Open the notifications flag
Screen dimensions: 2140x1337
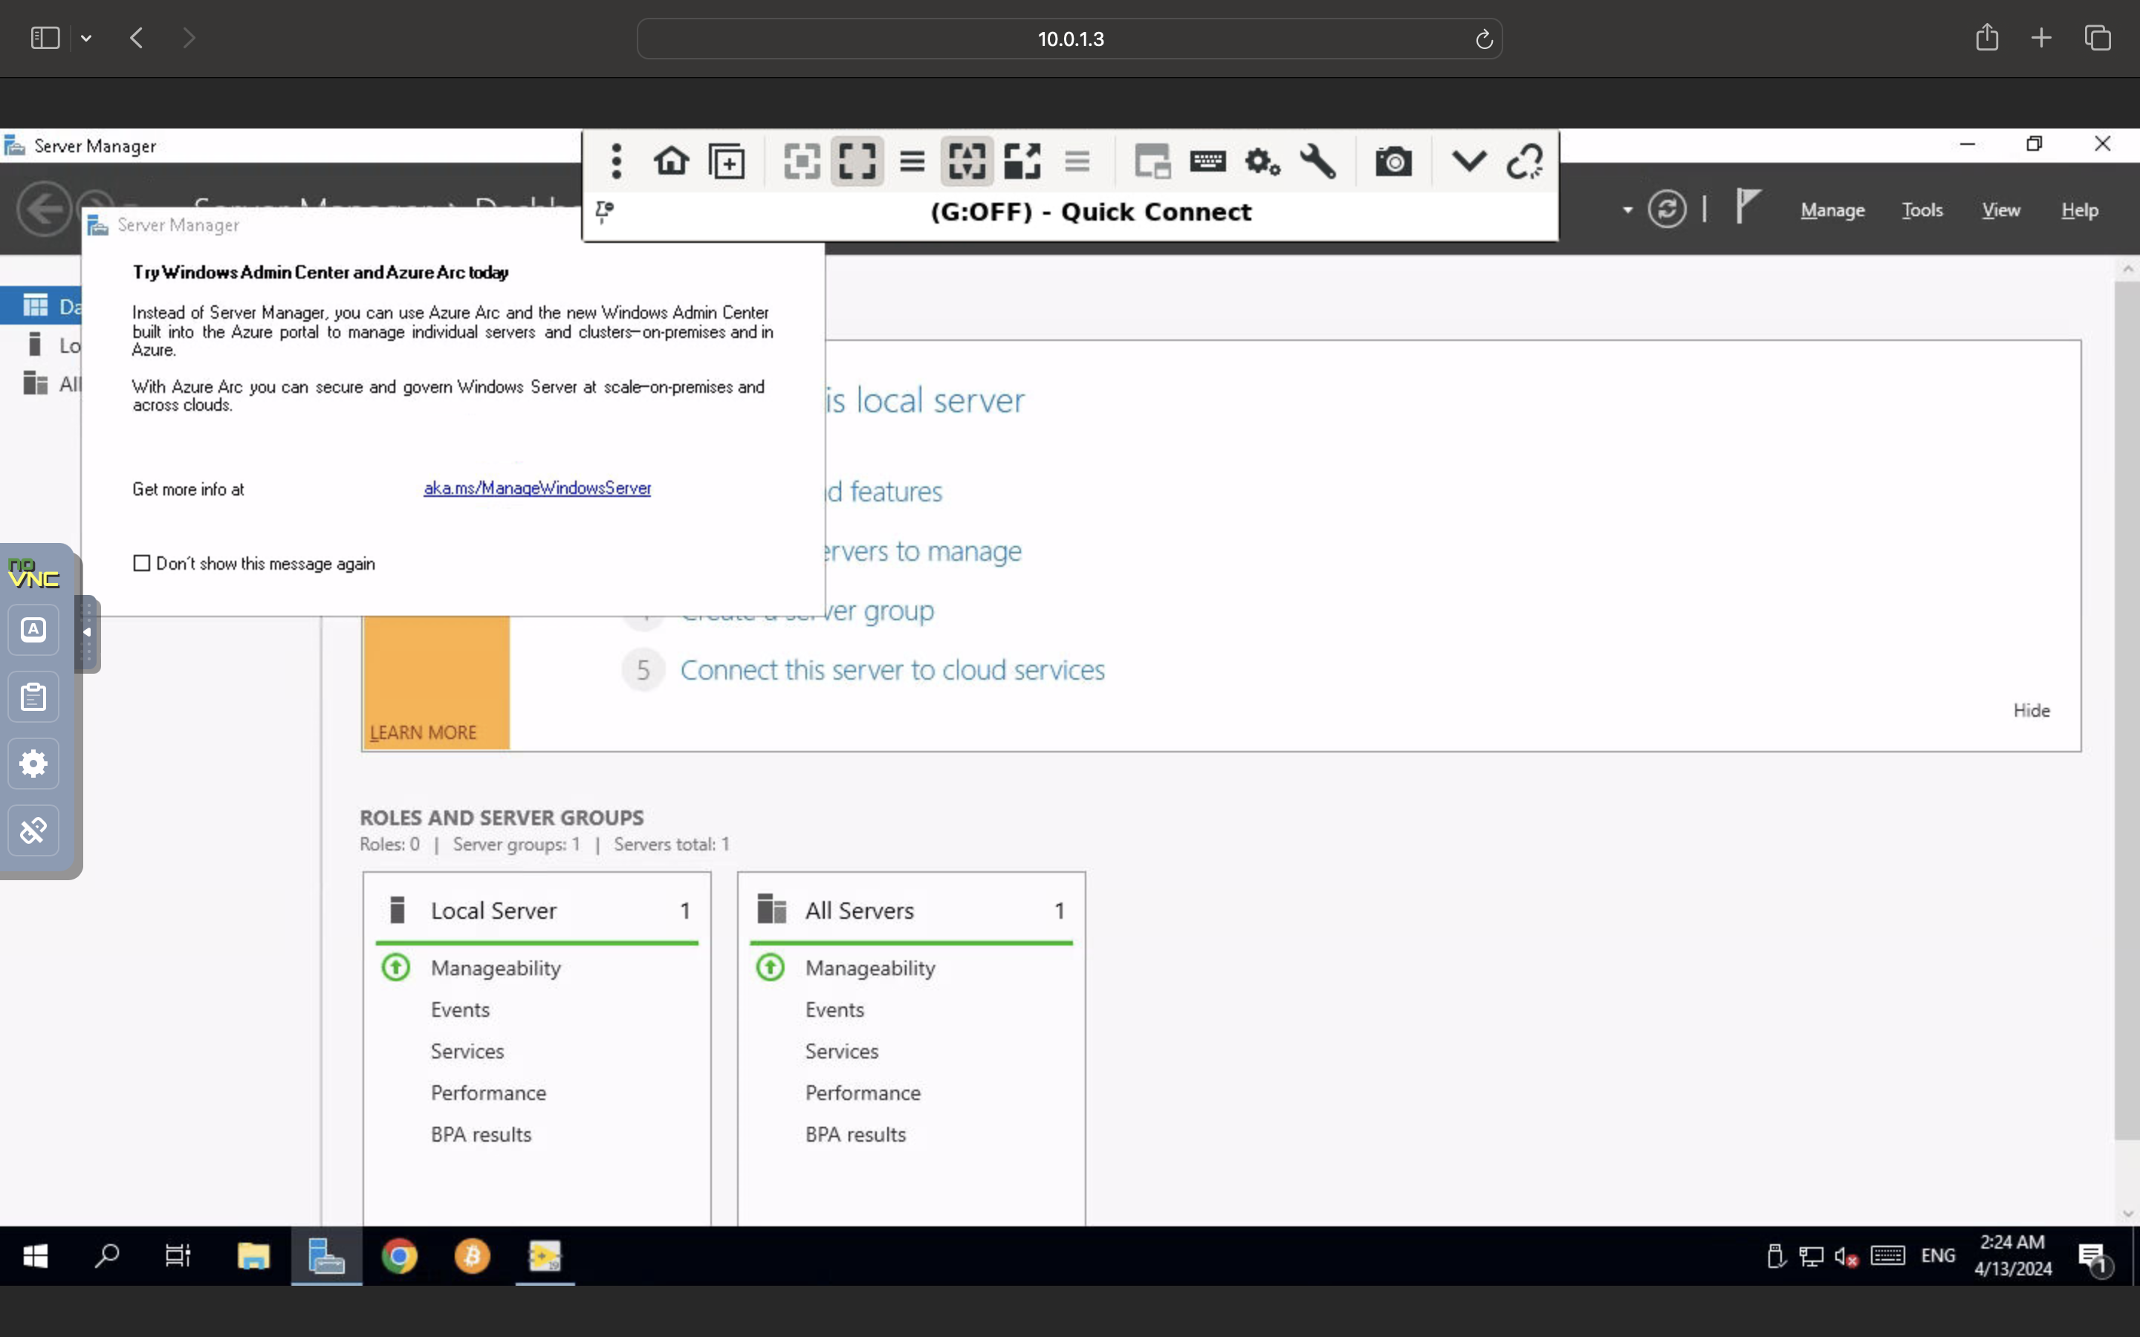1746,207
